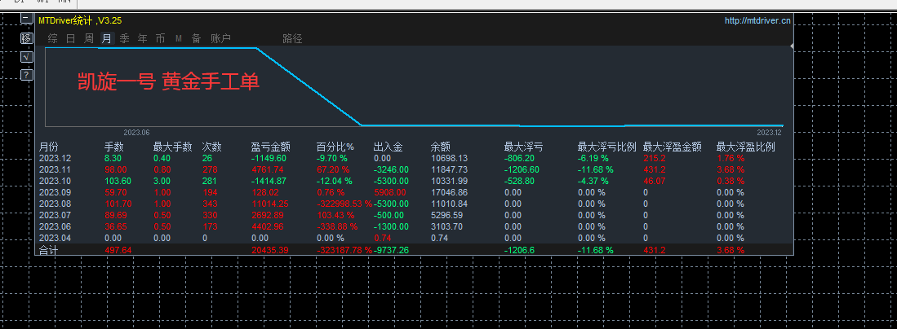
Task: Click the total deposit/withdrawal -9737.26
Action: point(391,250)
